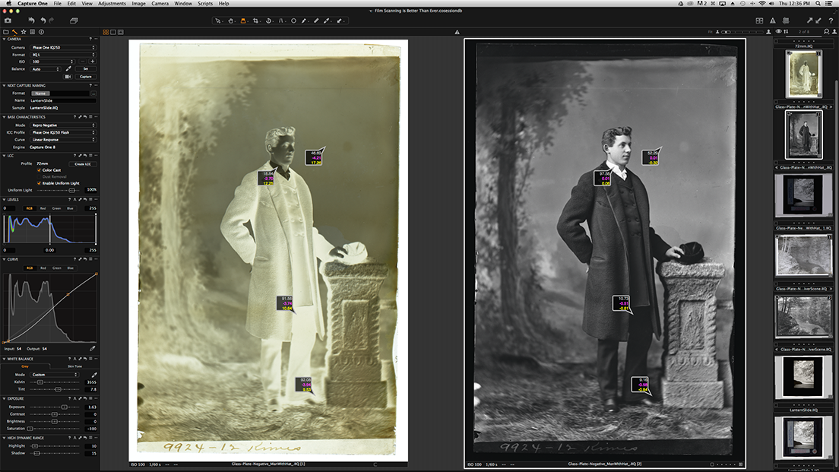This screenshot has height=472, width=839.
Task: Select the rotate tool
Action: (x=268, y=21)
